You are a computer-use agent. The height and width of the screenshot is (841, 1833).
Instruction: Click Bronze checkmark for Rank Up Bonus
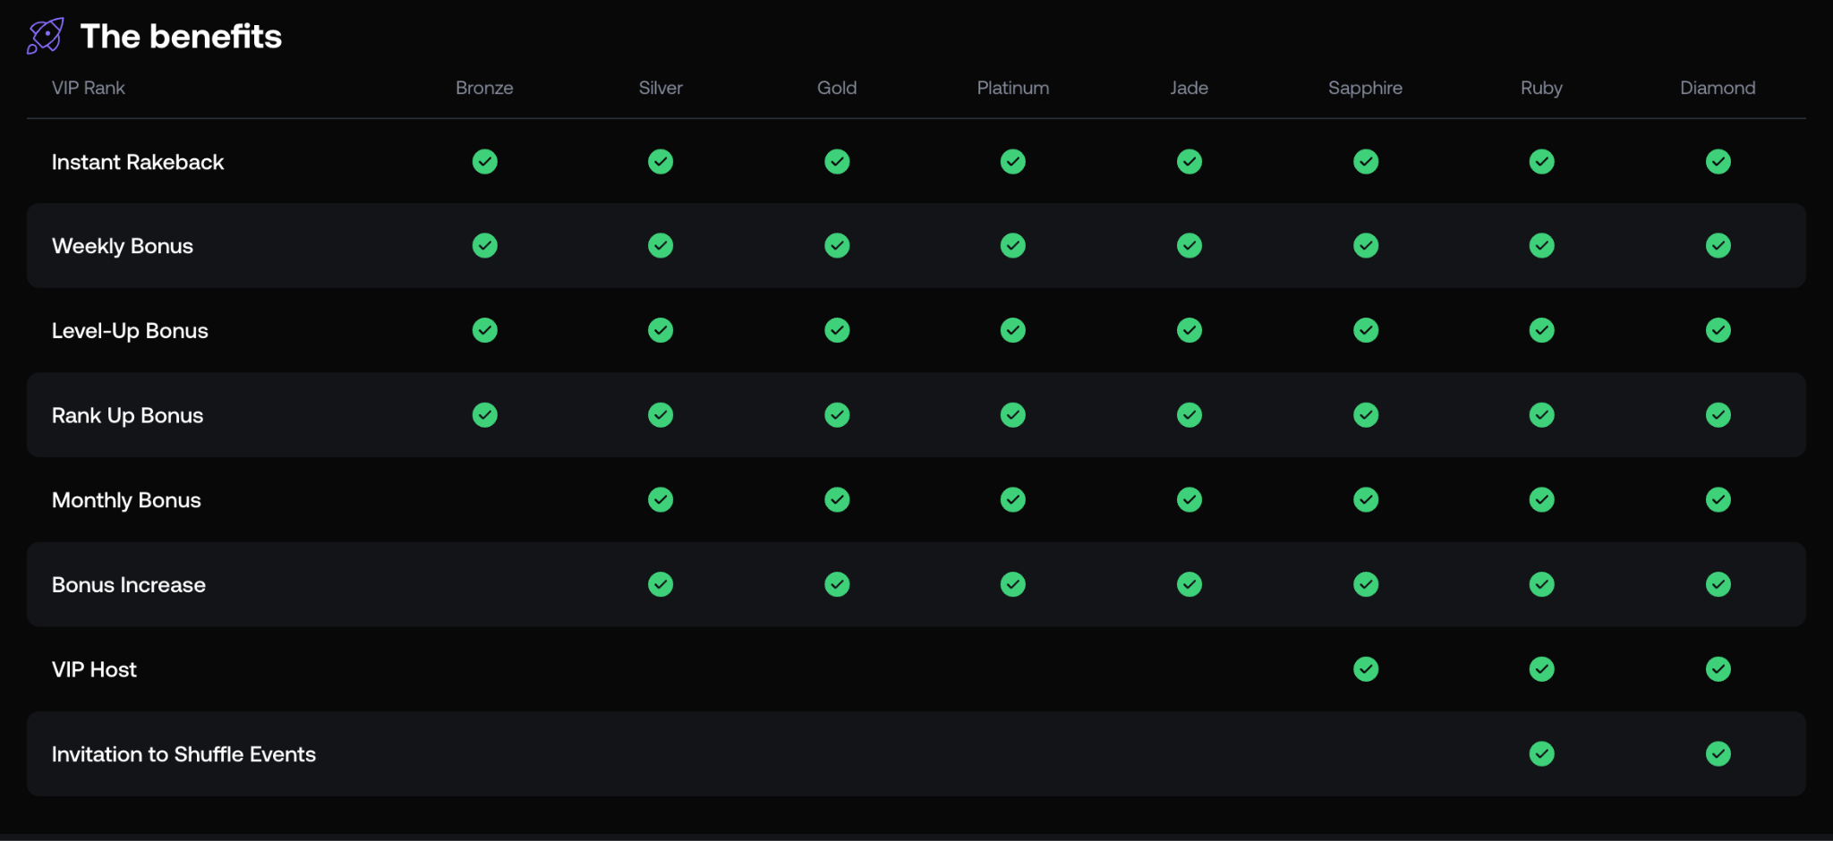(484, 415)
